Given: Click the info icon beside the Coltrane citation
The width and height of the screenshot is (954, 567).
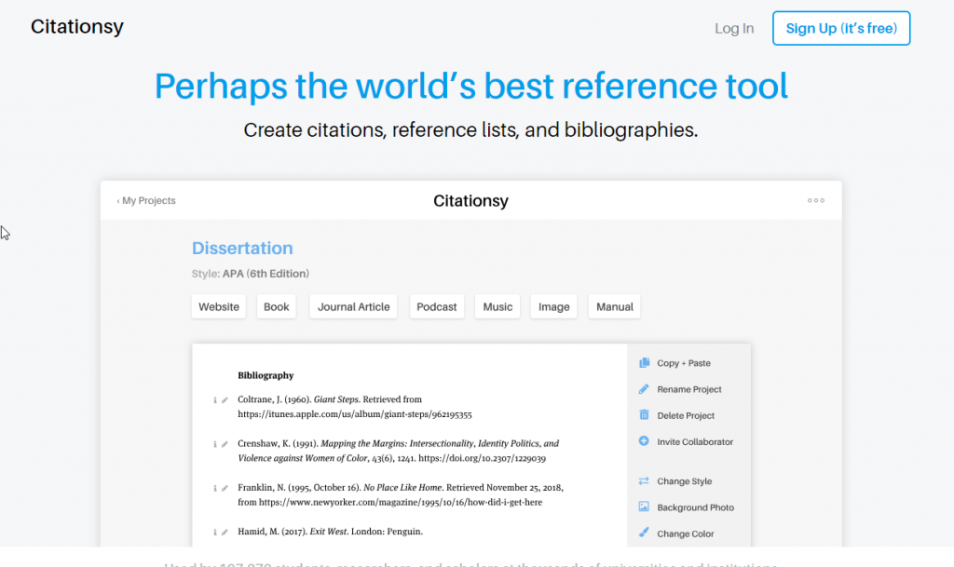Looking at the screenshot, I should [x=215, y=399].
